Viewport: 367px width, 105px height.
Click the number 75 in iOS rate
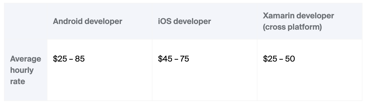pos(184,59)
